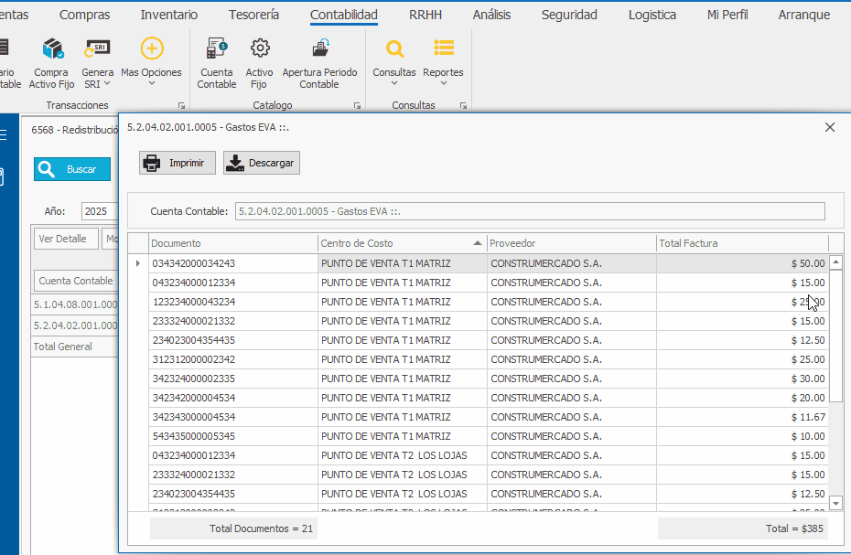Open the RRHH tab
The height and width of the screenshot is (555, 851).
(425, 15)
